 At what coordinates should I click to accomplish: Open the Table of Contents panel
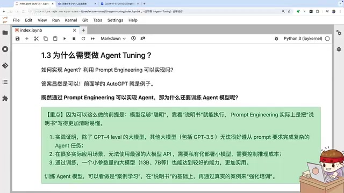[x=5, y=82]
